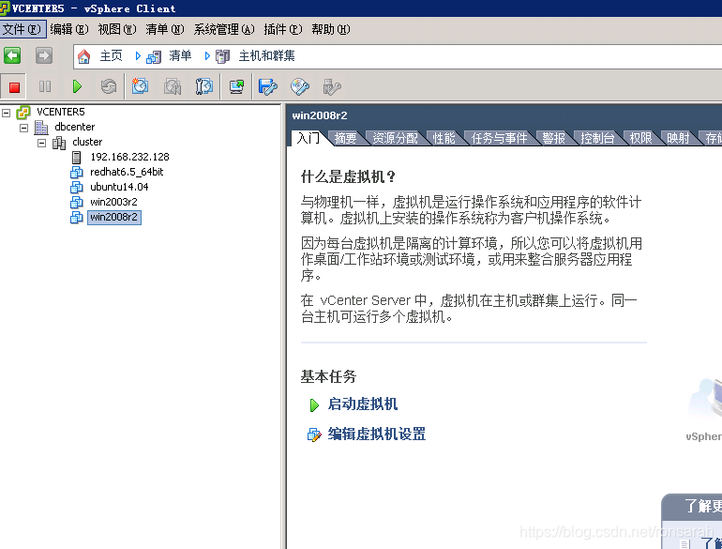Click the VM icon next to redhat6.5_64bit
Viewport: 722px width, 549px height.
77,172
